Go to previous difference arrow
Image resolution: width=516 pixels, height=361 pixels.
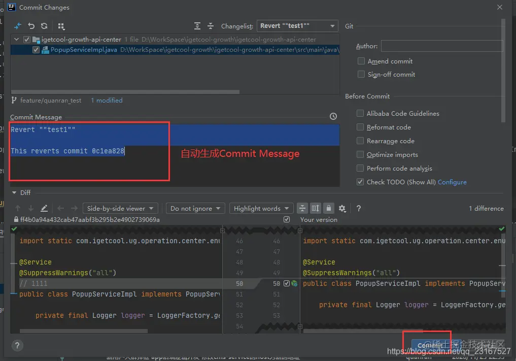point(18,208)
